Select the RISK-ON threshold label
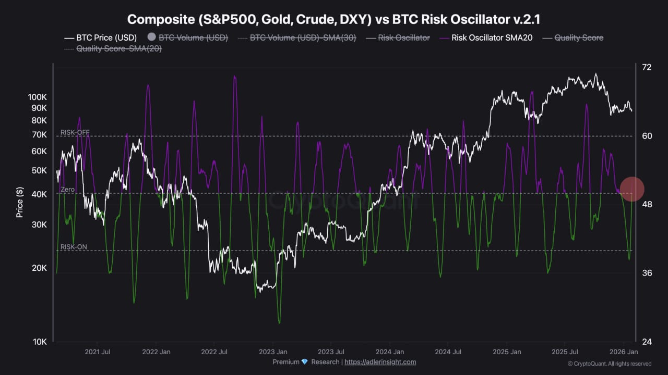 pos(74,247)
